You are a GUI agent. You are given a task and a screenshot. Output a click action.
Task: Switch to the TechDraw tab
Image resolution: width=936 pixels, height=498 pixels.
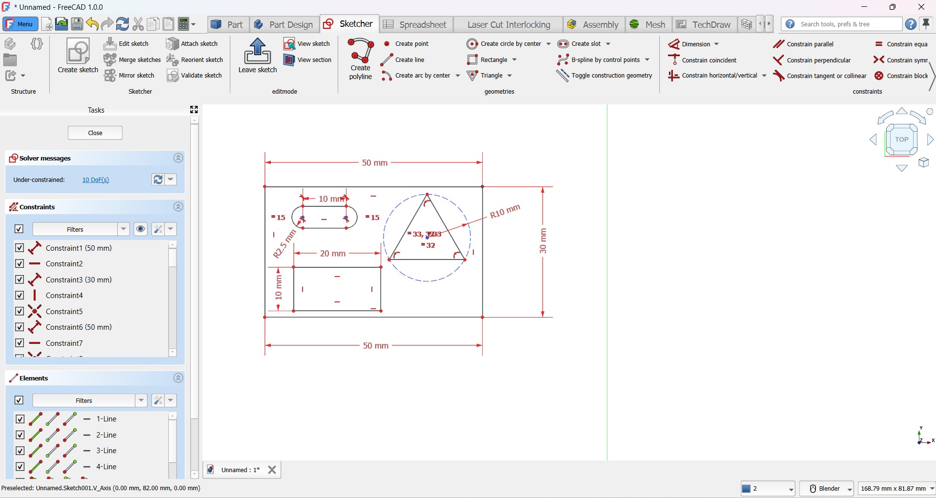pos(704,24)
